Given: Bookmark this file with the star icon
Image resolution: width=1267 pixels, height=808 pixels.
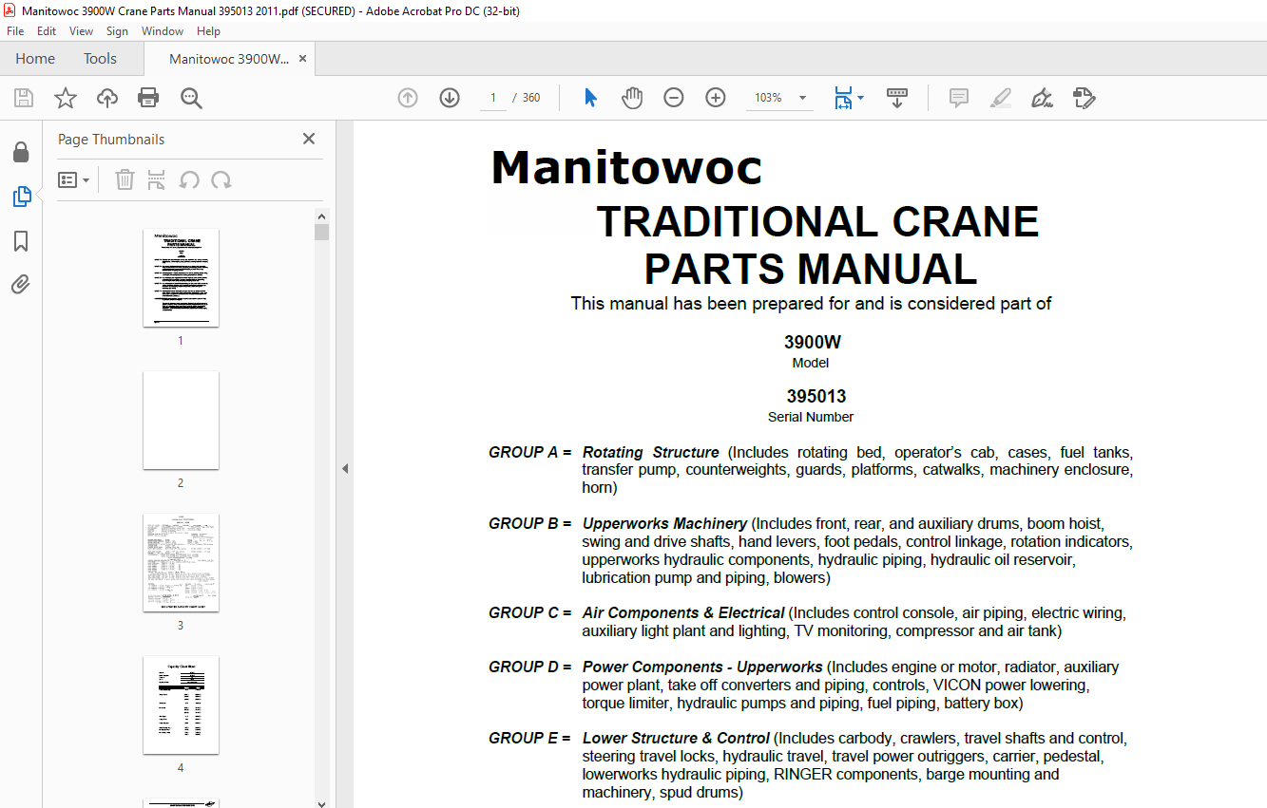Looking at the screenshot, I should [66, 98].
